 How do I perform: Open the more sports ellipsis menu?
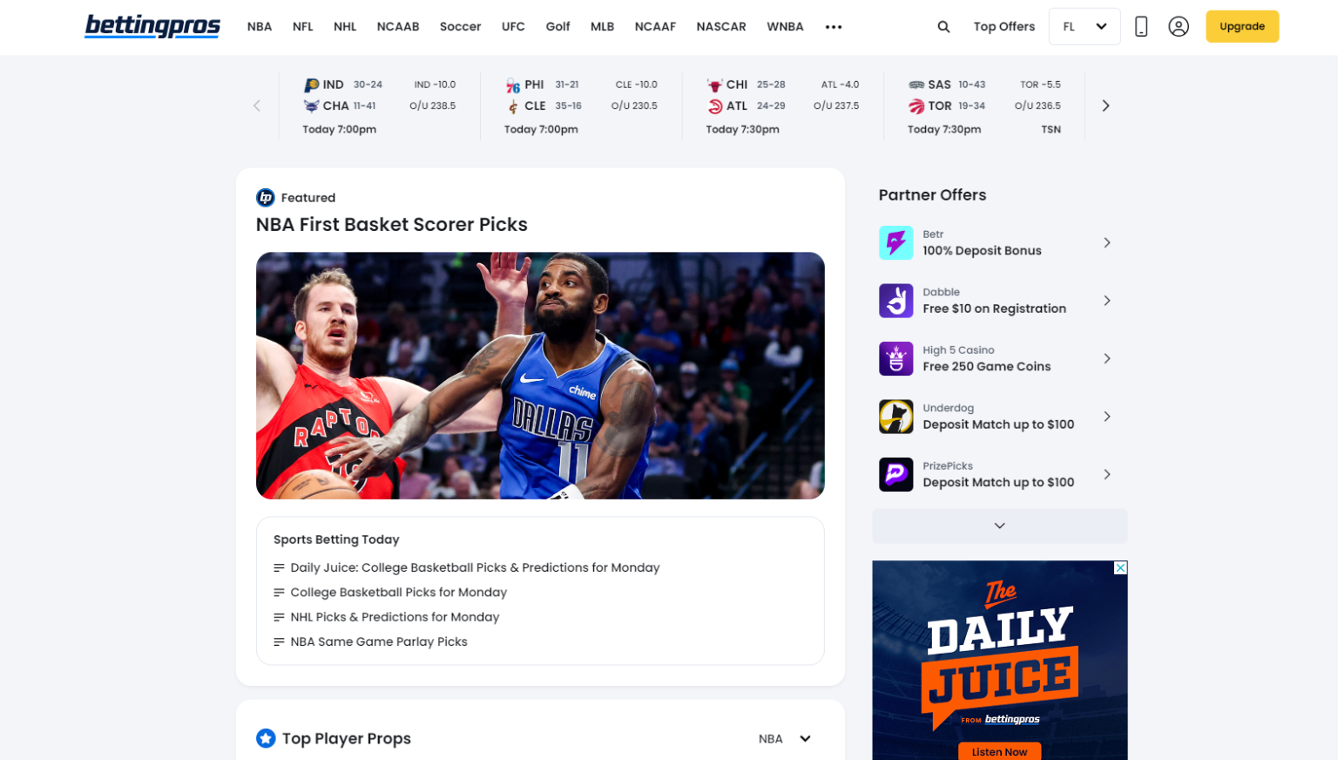coord(834,27)
